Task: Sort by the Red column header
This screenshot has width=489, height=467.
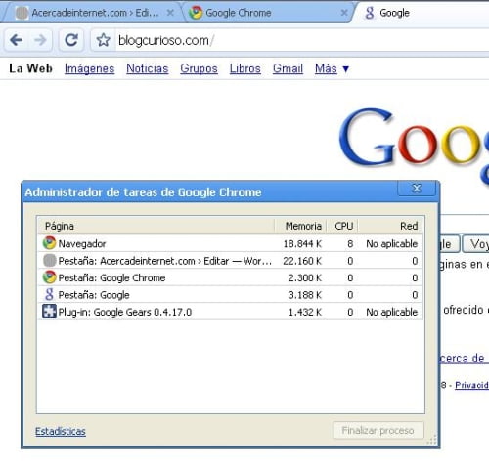Action: pos(390,226)
